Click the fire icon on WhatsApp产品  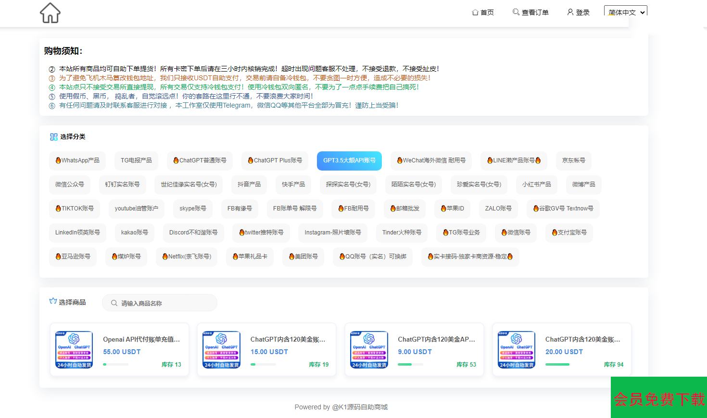click(x=58, y=160)
